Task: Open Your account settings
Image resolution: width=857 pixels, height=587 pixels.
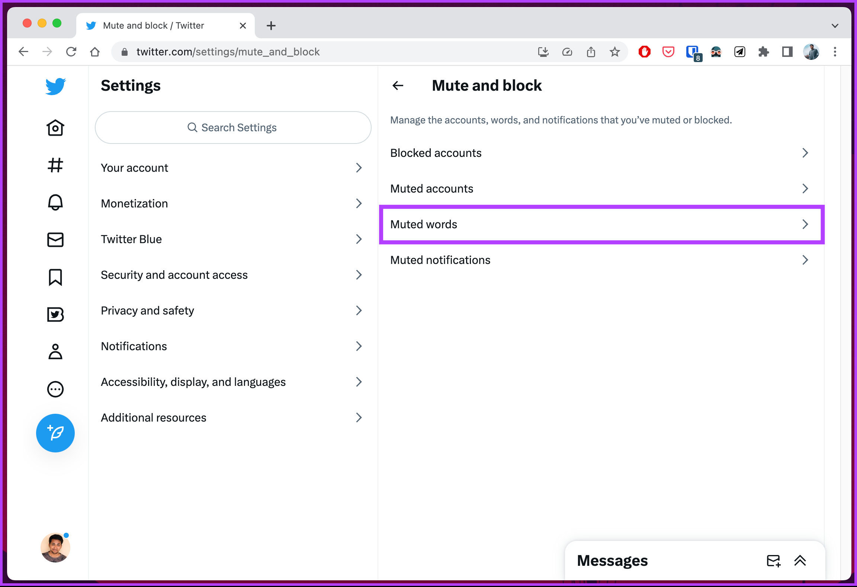Action: pyautogui.click(x=233, y=168)
